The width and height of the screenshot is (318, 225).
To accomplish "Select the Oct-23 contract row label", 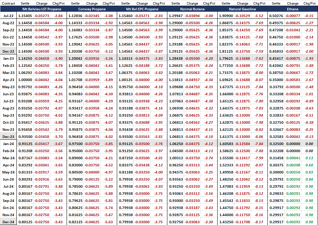I will click(8, 123).
